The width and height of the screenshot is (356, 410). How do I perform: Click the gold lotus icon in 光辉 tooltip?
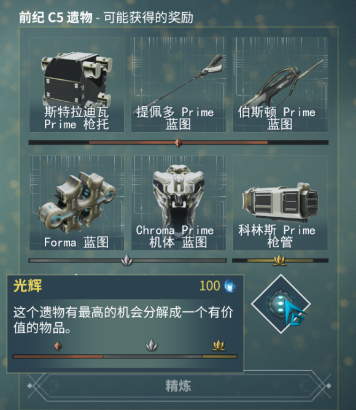pyautogui.click(x=219, y=345)
